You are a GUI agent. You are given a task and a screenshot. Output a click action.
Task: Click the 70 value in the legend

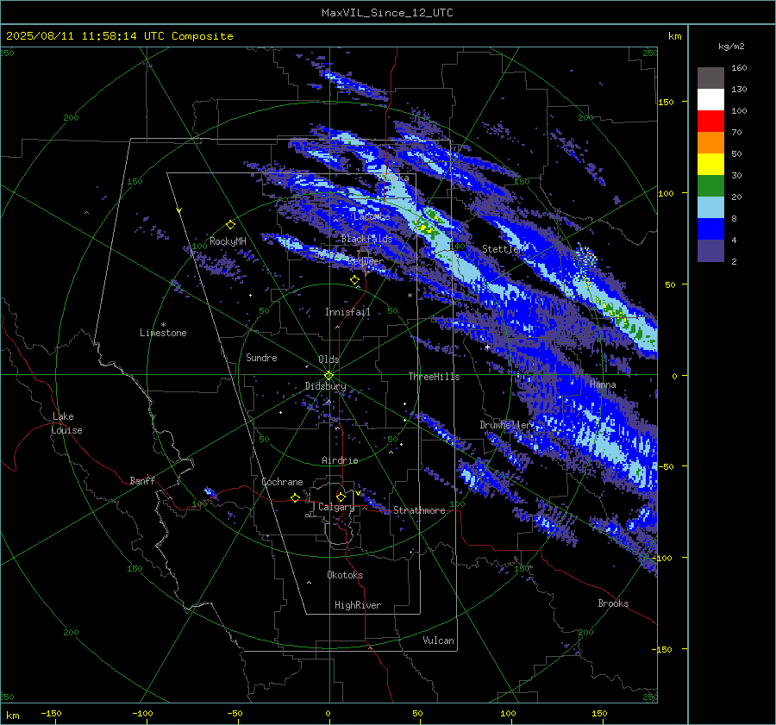(736, 133)
